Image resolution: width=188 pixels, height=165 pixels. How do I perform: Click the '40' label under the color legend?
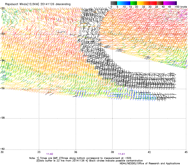tap(163, 7)
